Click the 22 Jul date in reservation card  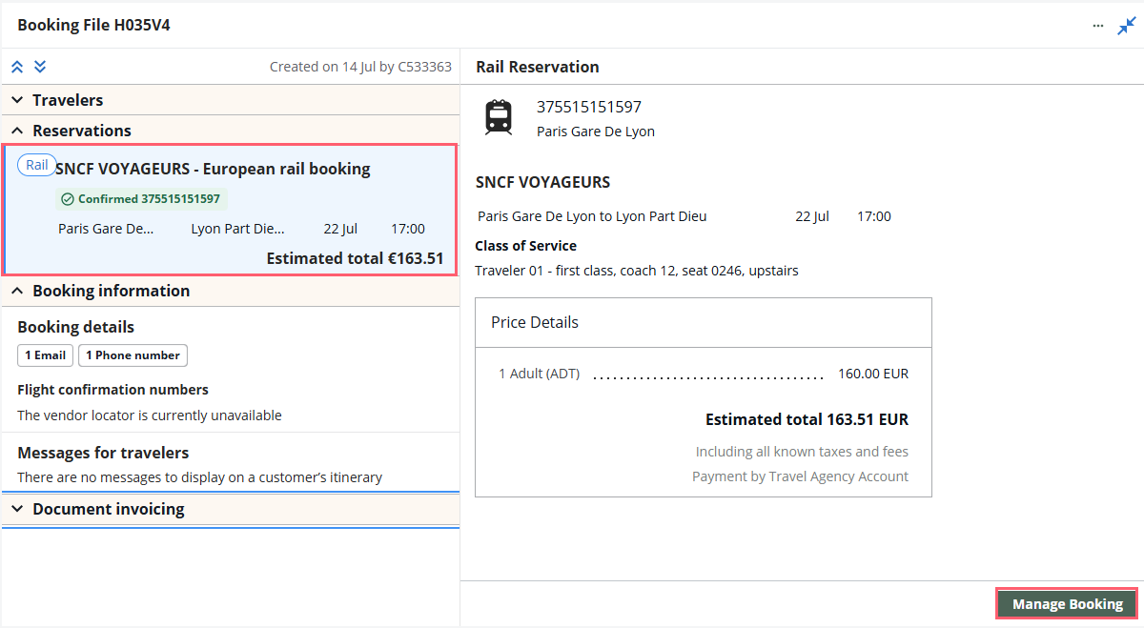340,229
